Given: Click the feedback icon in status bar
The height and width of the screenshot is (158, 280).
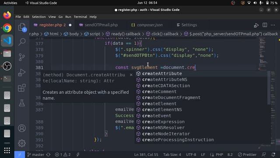Looking at the screenshot, I should pos(264,154).
